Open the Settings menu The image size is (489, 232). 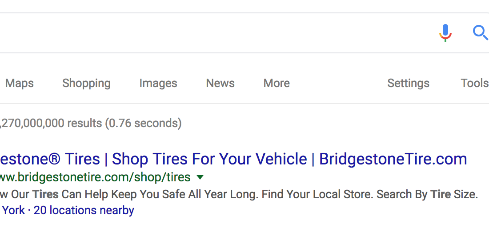tap(408, 83)
